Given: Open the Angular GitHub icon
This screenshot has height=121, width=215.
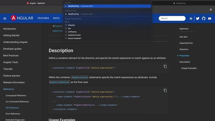Looking at the screenshot, I should tap(204, 18).
